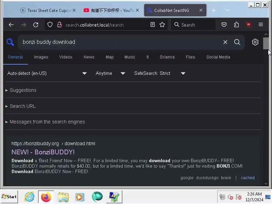Open Windows Explorer folder icon

[x=63, y=197]
